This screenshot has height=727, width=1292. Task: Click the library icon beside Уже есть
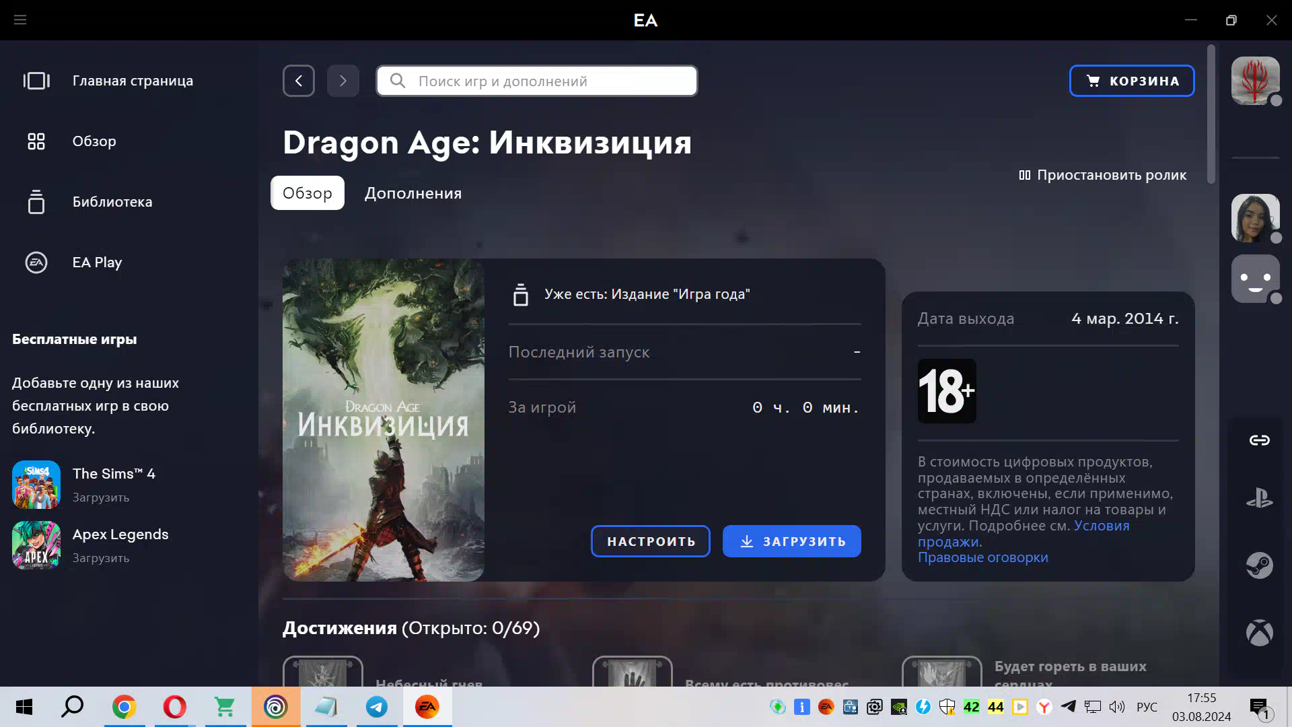[521, 295]
